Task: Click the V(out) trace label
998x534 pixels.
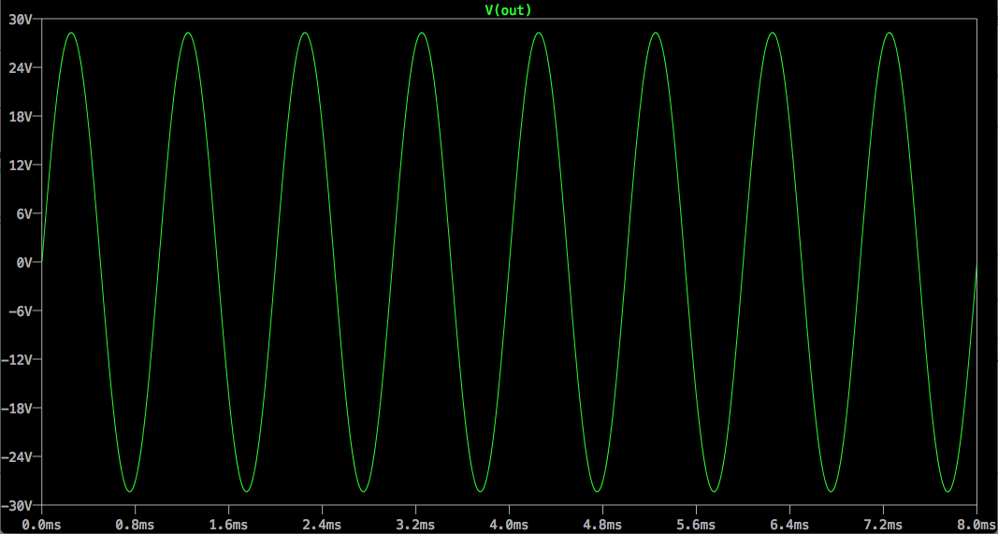Action: tap(508, 9)
